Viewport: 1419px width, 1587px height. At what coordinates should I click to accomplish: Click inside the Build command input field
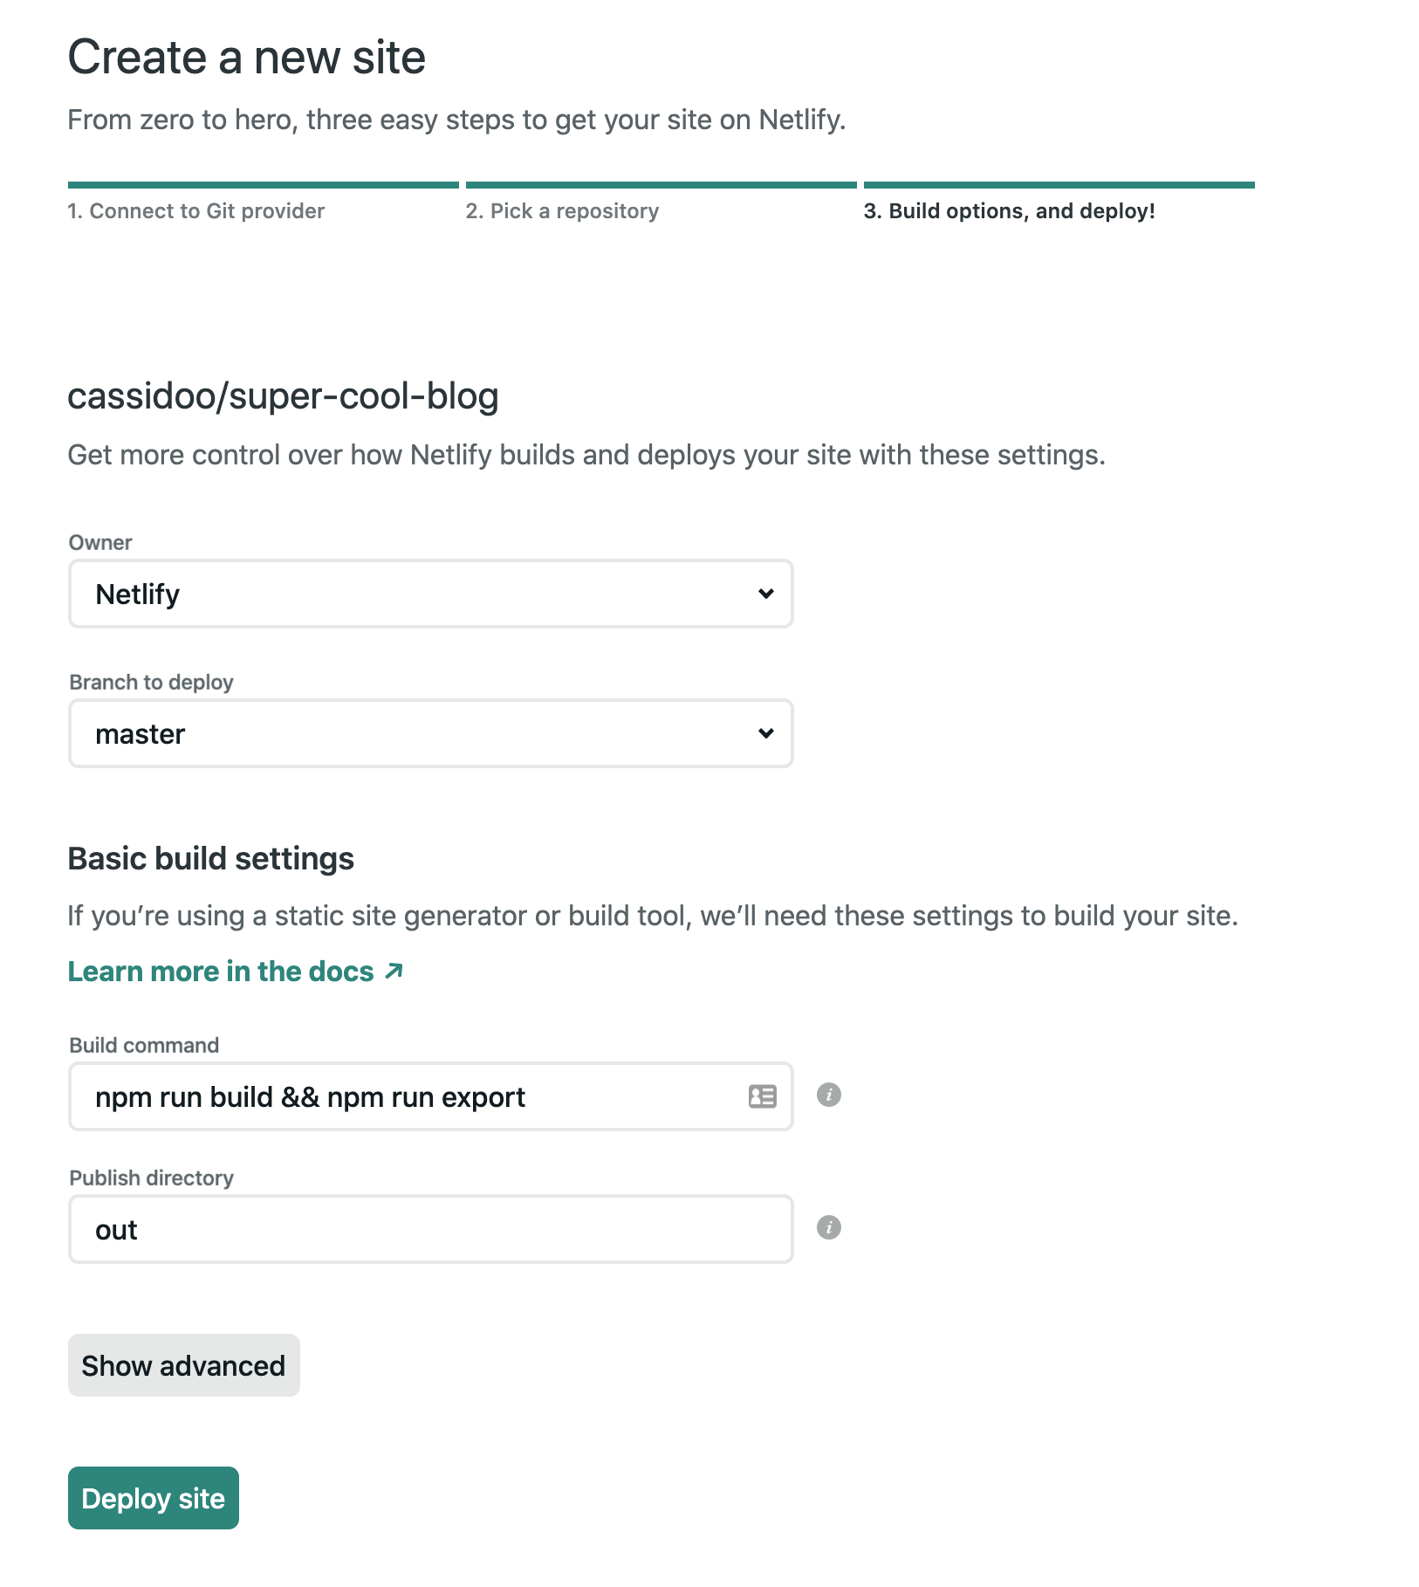[x=393, y=1096]
